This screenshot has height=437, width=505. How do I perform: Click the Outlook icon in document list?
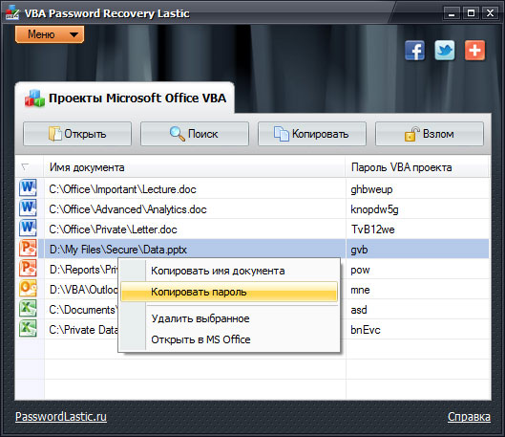[x=28, y=289]
